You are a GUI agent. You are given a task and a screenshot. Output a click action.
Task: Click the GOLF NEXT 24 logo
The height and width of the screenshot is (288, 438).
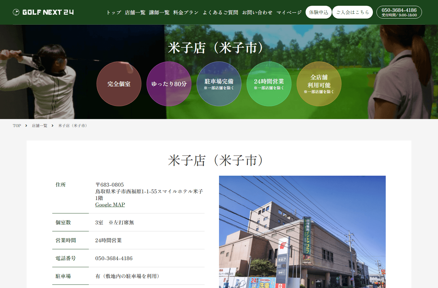coord(43,12)
